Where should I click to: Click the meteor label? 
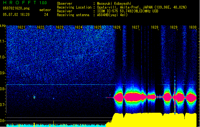click(x=45, y=10)
